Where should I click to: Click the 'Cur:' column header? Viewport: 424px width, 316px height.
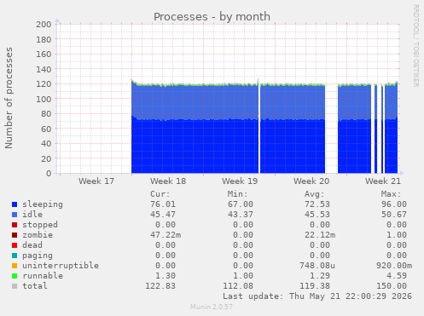[160, 194]
